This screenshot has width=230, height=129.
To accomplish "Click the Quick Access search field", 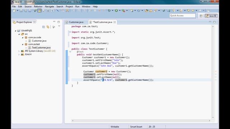I will 183,16.
